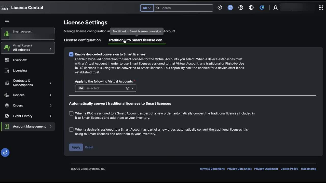The height and width of the screenshot is (183, 326).
Task: Check the device automatic conversion checkbox
Action: pyautogui.click(x=71, y=130)
